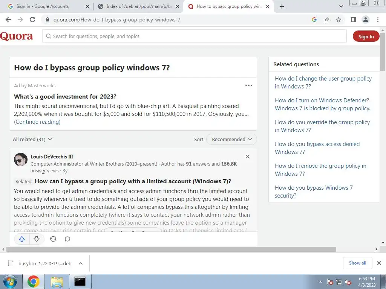Viewport: 386px width, 289px height.
Task: Focus the Quora search field
Action: [x=195, y=37]
